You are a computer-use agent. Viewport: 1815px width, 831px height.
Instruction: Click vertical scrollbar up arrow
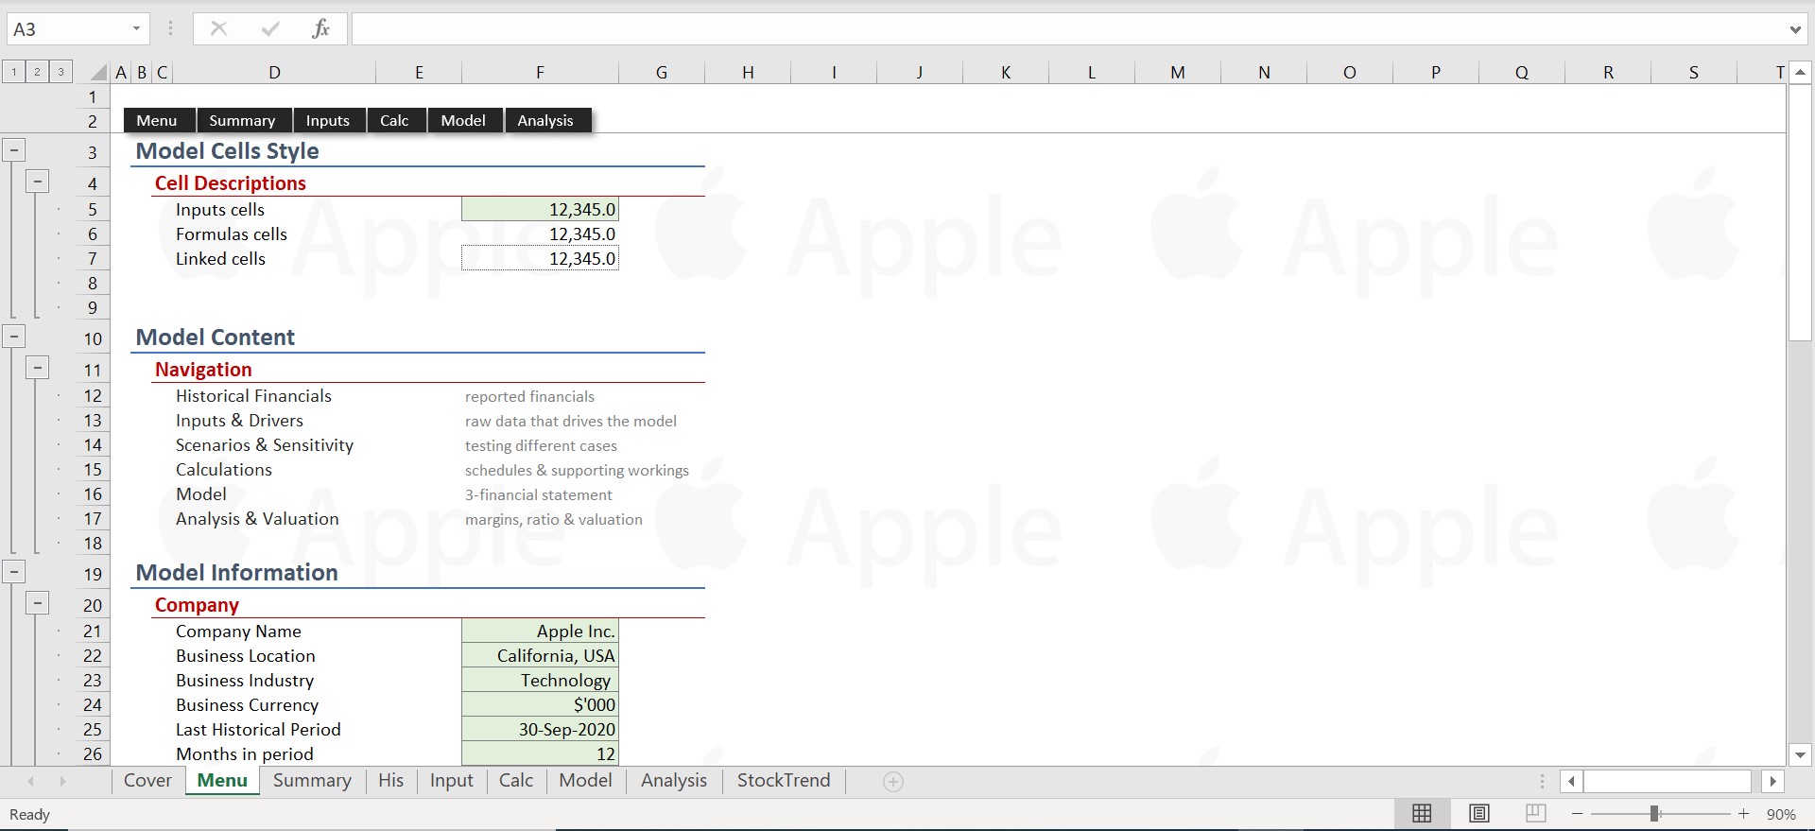tap(1800, 72)
